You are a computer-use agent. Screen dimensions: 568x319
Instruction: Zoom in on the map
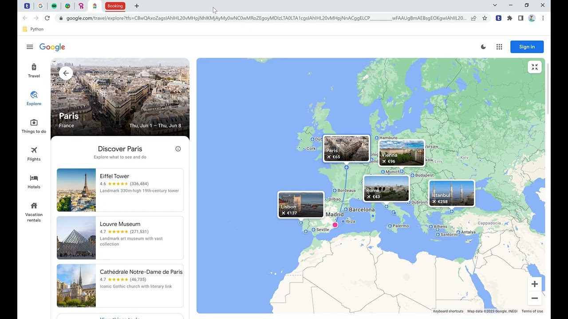(x=535, y=284)
